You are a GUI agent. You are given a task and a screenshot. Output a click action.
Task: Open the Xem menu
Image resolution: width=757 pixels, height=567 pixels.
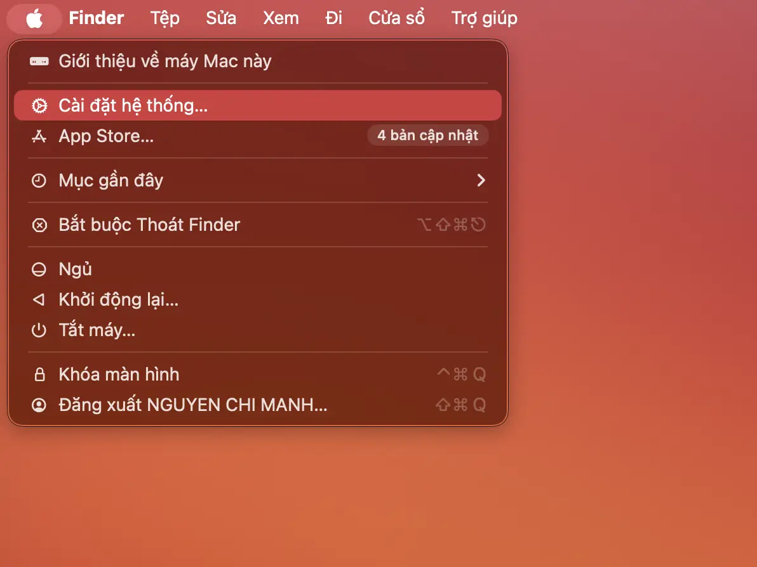tap(281, 18)
